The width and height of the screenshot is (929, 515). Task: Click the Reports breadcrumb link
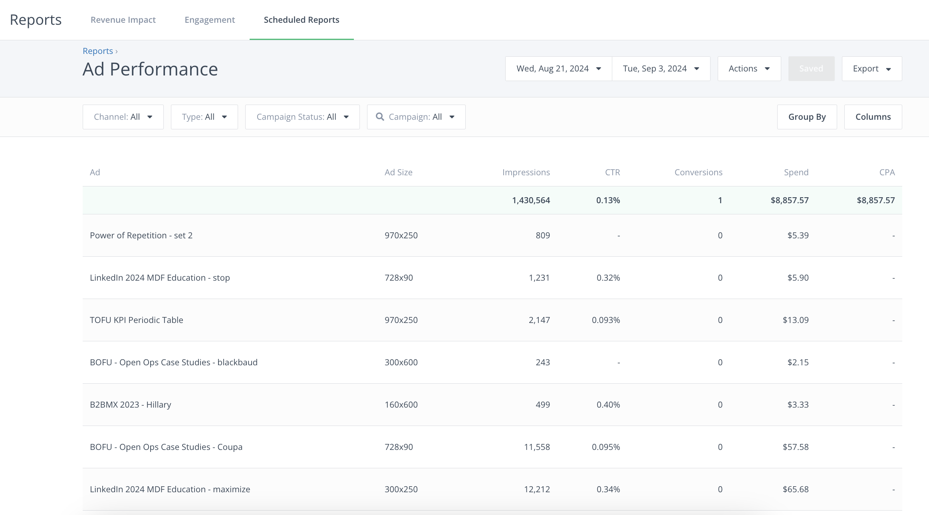(98, 51)
